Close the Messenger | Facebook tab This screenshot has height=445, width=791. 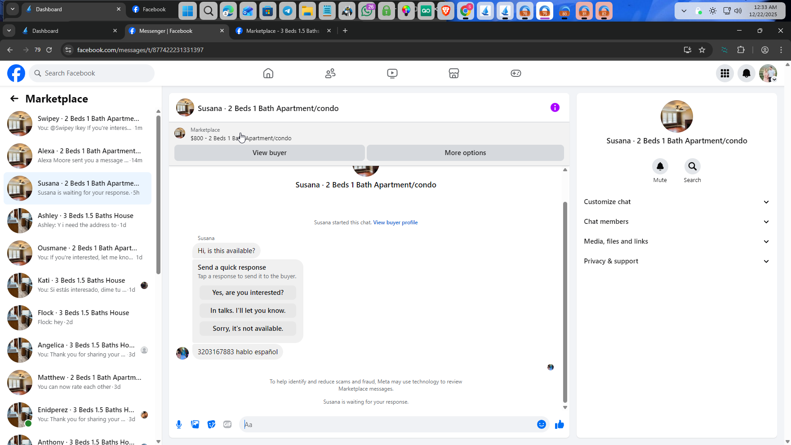[222, 31]
